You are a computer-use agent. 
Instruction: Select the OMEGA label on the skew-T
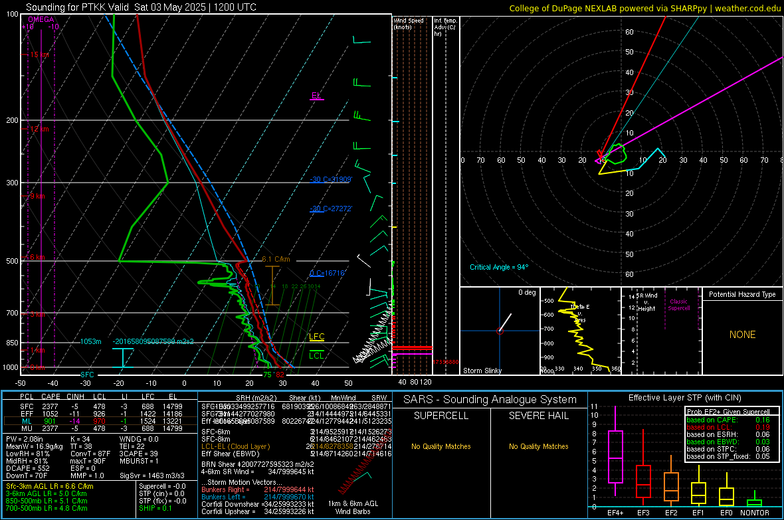[x=41, y=19]
